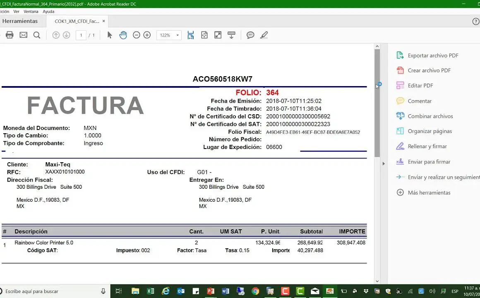This screenshot has width=480, height=298.
Task: Click the ESP language indicator
Action: [455, 291]
